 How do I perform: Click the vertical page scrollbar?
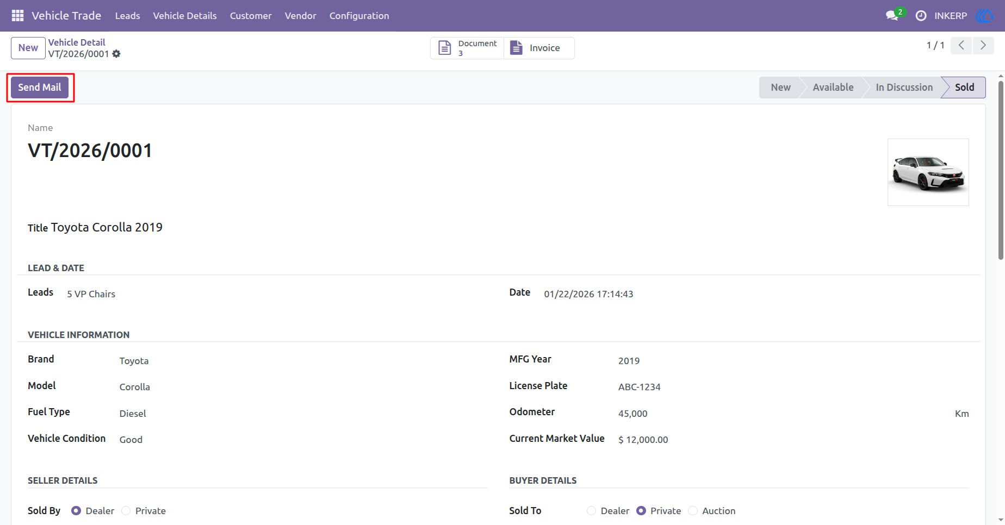coord(1001,170)
